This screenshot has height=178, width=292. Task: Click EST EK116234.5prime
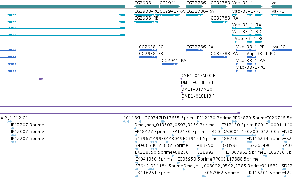265,139
